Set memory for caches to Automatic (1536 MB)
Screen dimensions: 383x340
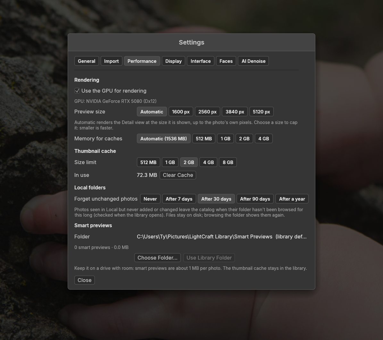click(164, 138)
